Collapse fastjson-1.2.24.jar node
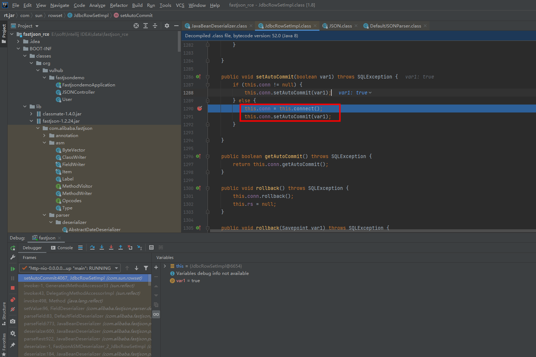Screen dimensions: 536x357 point(31,121)
